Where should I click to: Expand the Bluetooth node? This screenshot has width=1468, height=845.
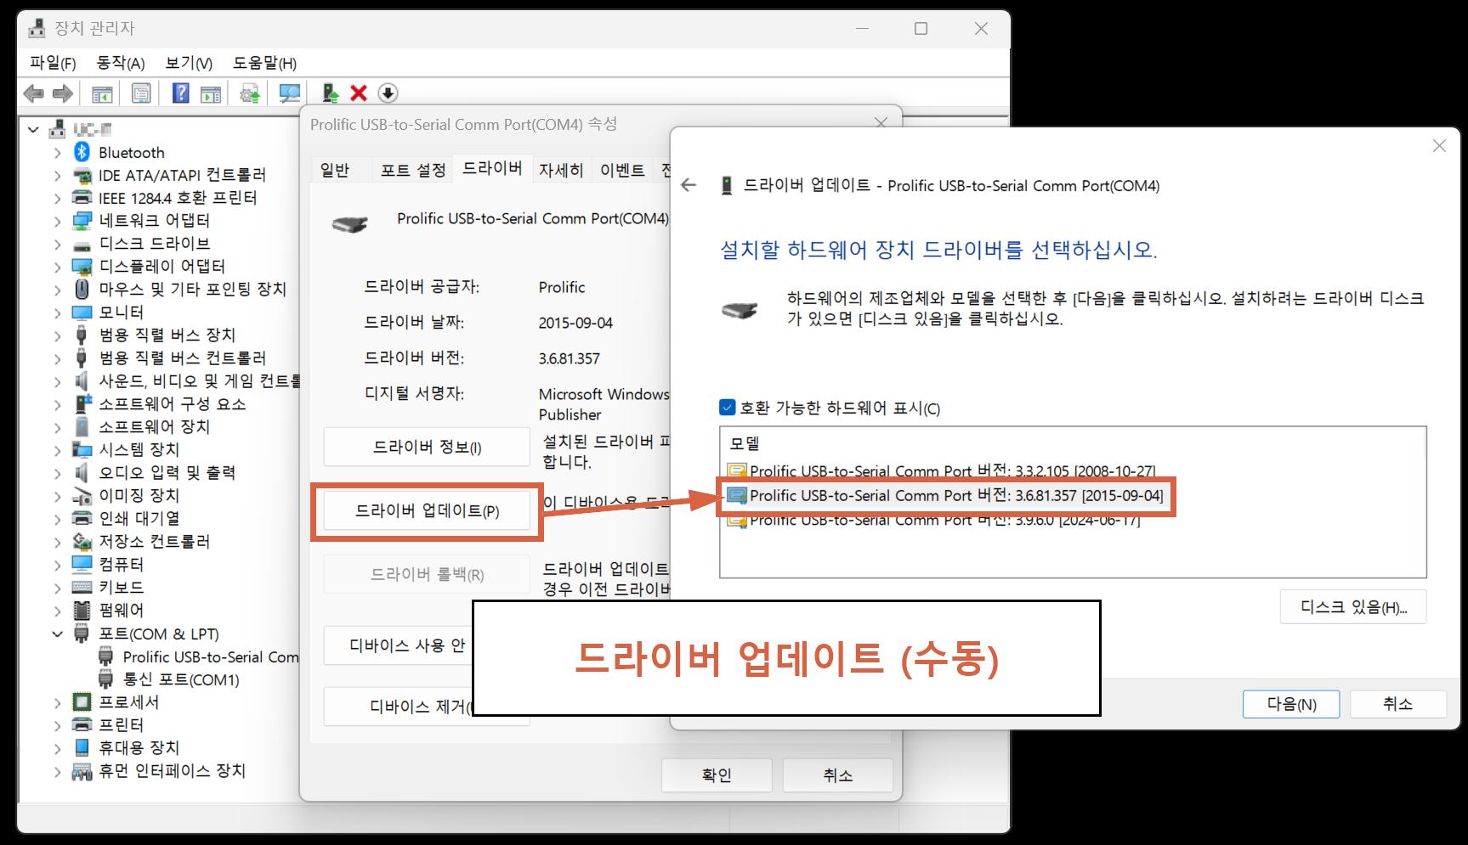coord(57,153)
